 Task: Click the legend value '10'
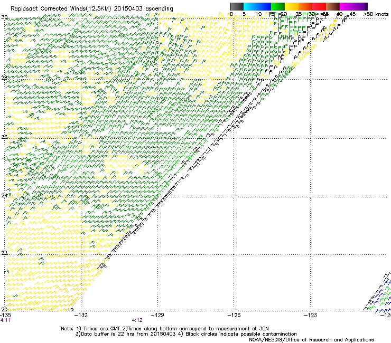click(x=258, y=14)
